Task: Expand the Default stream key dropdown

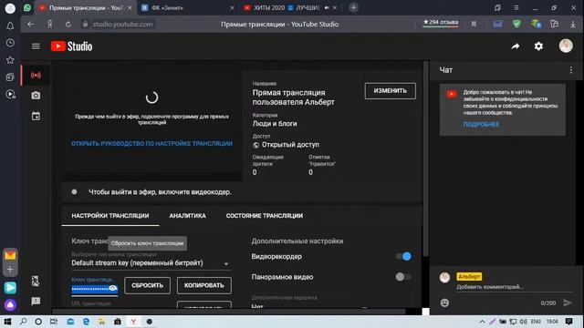Action: (x=151, y=263)
